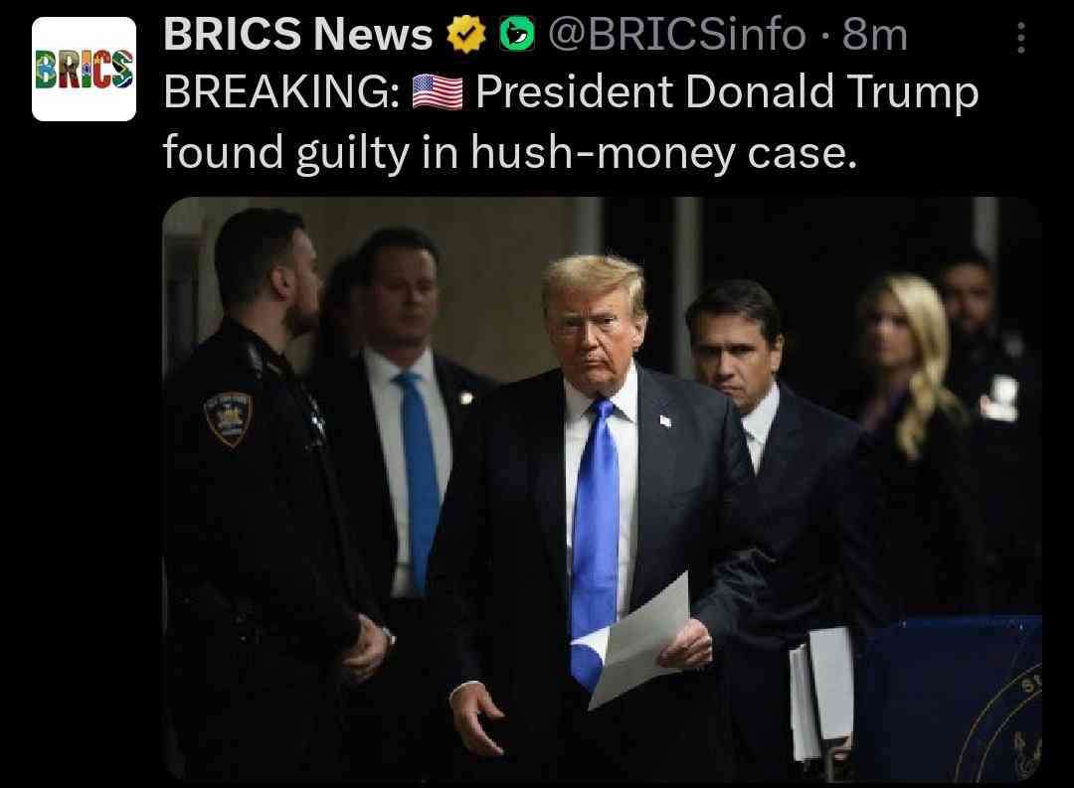This screenshot has width=1074, height=788.
Task: Click the 'hush-money case' tweet text
Action: [663, 152]
